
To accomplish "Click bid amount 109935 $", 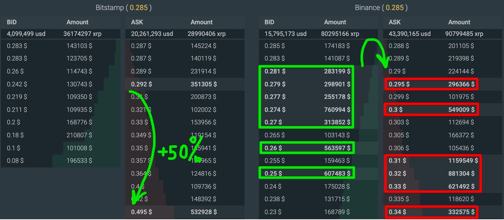I will tap(79, 110).
